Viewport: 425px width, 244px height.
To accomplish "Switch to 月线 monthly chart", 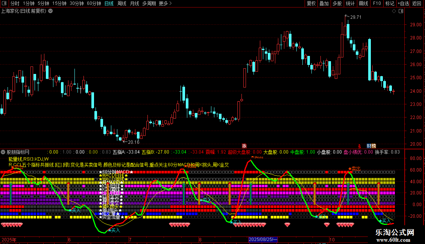I will (134, 3).
